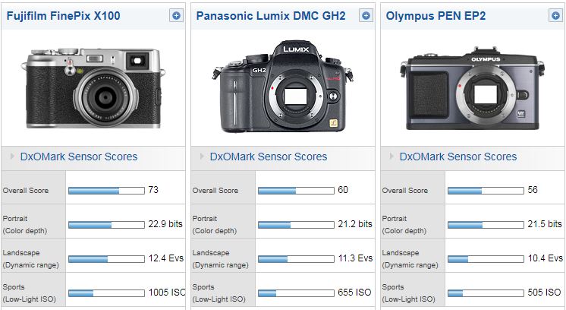
Task: Select the '12.4 Evs' dynamic range value
Action: [166, 258]
